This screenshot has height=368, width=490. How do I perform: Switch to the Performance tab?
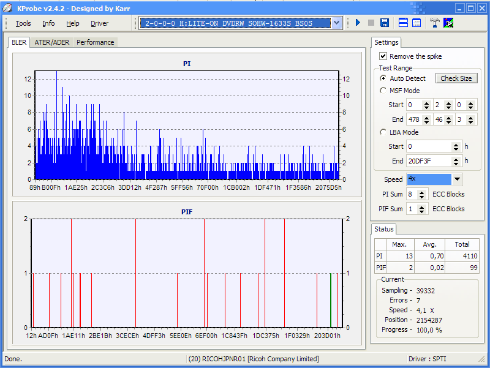(x=96, y=42)
